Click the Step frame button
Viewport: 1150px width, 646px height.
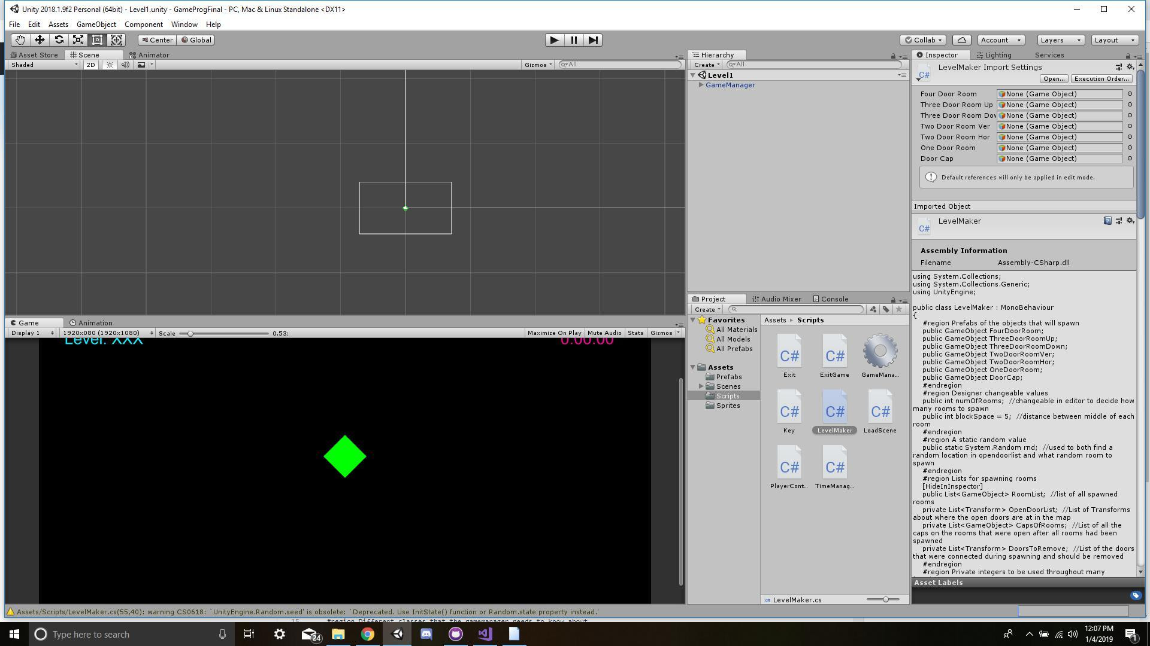(593, 39)
